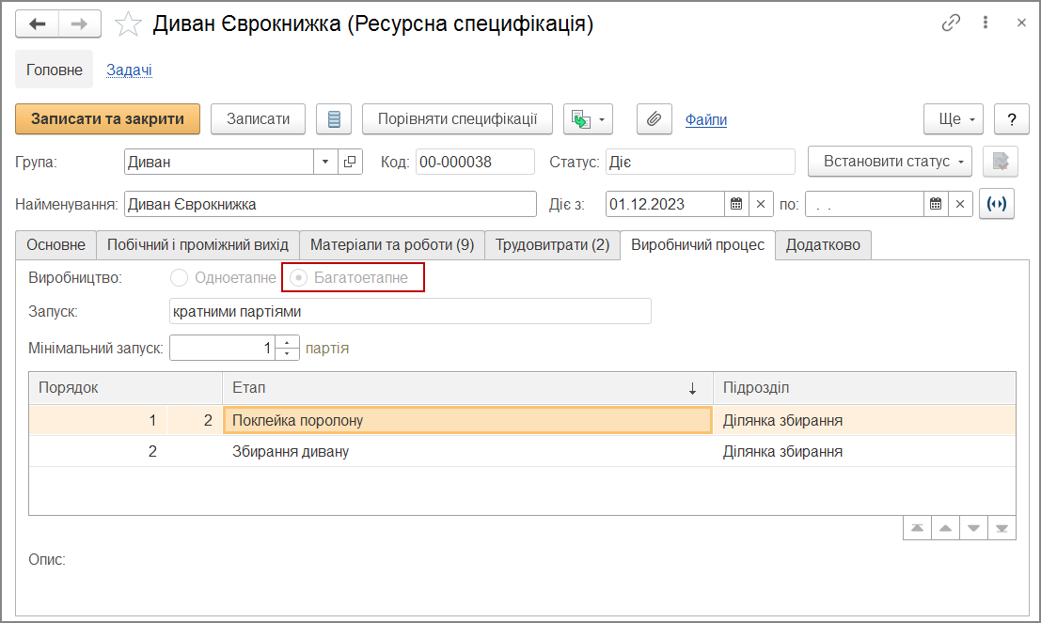Select the Одноетапне radio button

pyautogui.click(x=178, y=278)
